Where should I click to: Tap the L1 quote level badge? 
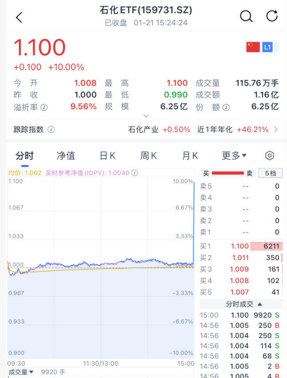tap(267, 47)
